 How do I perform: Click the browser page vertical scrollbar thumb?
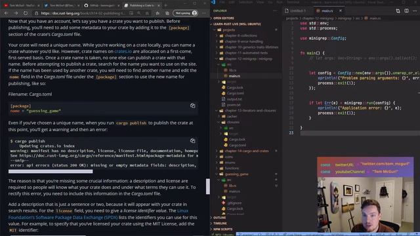click(x=208, y=186)
